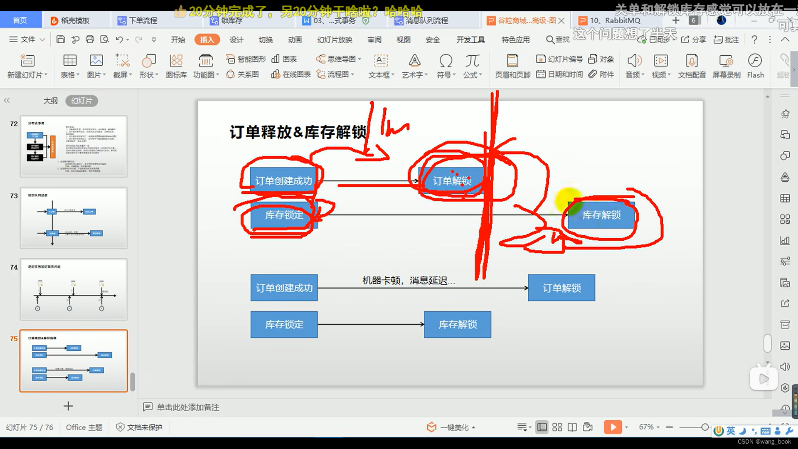Insert 日期和时间 date and time
This screenshot has width=798, height=449.
point(559,74)
